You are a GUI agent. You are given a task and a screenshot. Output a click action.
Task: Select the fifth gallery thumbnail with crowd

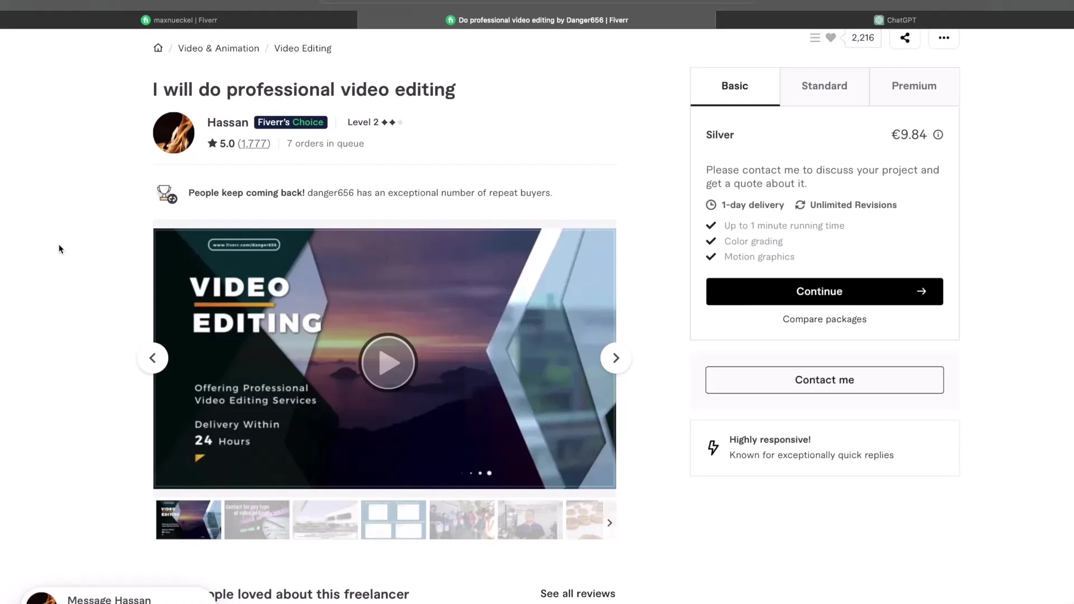tap(462, 520)
